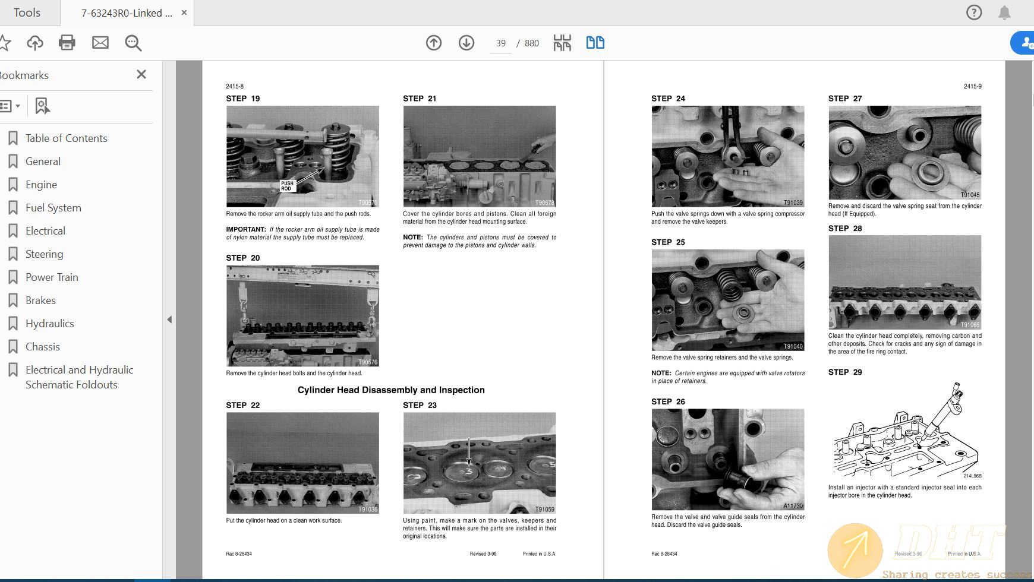Go to next page arrow
The image size is (1034, 582).
tap(466, 43)
